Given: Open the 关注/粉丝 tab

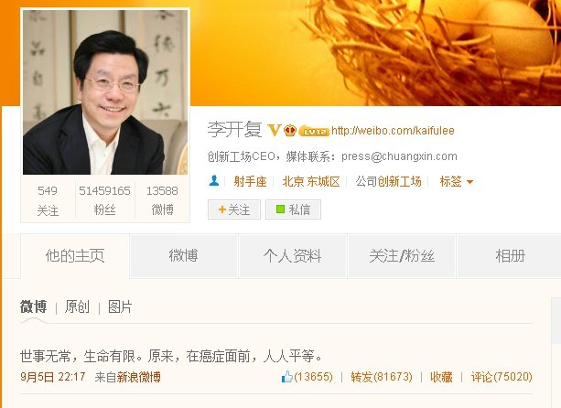Looking at the screenshot, I should coord(402,256).
